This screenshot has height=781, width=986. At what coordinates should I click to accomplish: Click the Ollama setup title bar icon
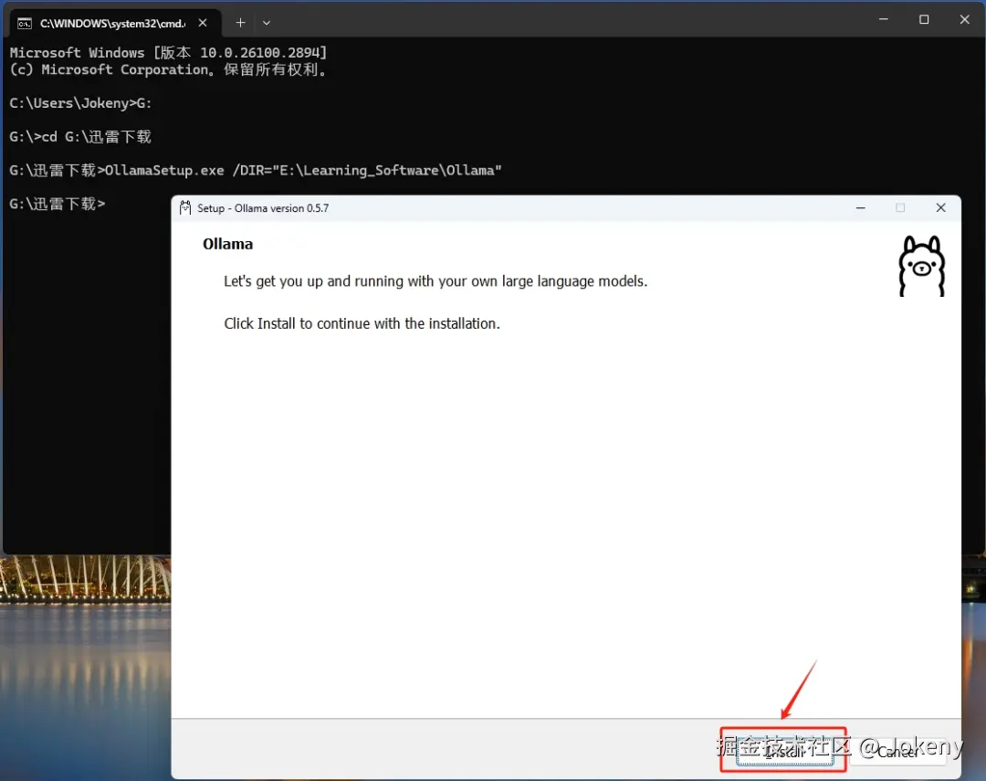point(184,207)
